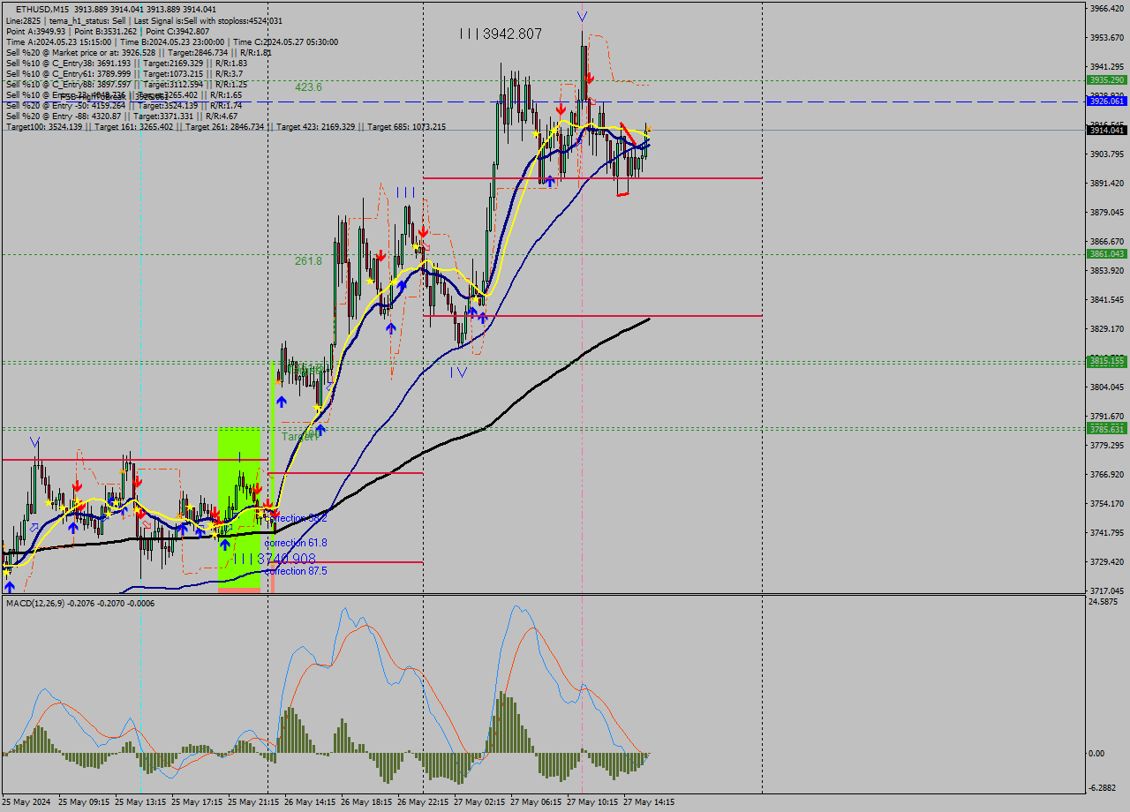The width and height of the screenshot is (1130, 812).
Task: Click the 423.6 Fibonacci level label
Action: pyautogui.click(x=308, y=87)
